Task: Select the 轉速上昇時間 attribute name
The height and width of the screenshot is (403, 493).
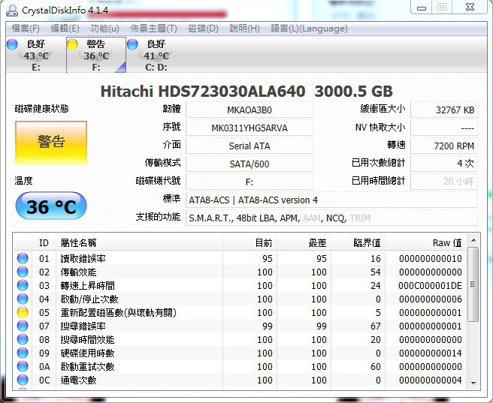Action: (x=88, y=286)
